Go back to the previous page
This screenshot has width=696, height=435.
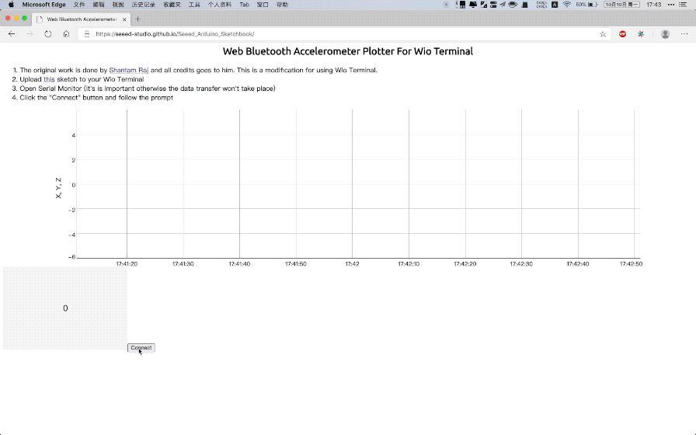coord(12,33)
